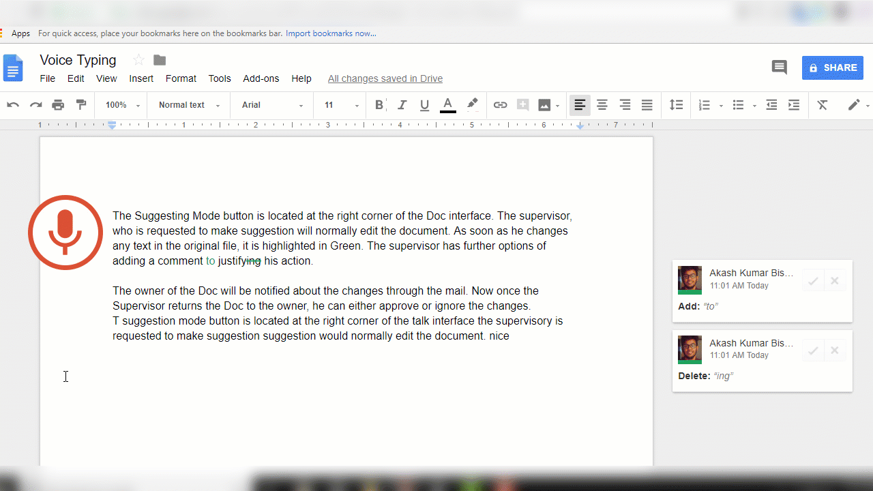Click the Clear formatting icon
This screenshot has width=873, height=491.
coord(823,105)
